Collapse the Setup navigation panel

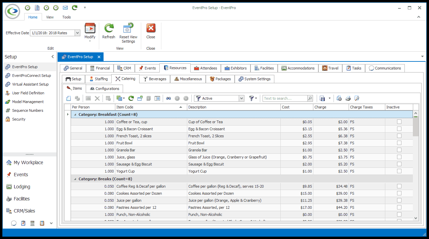point(52,57)
